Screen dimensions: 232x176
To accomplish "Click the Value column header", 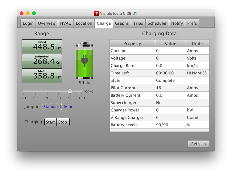I will coord(170,43).
